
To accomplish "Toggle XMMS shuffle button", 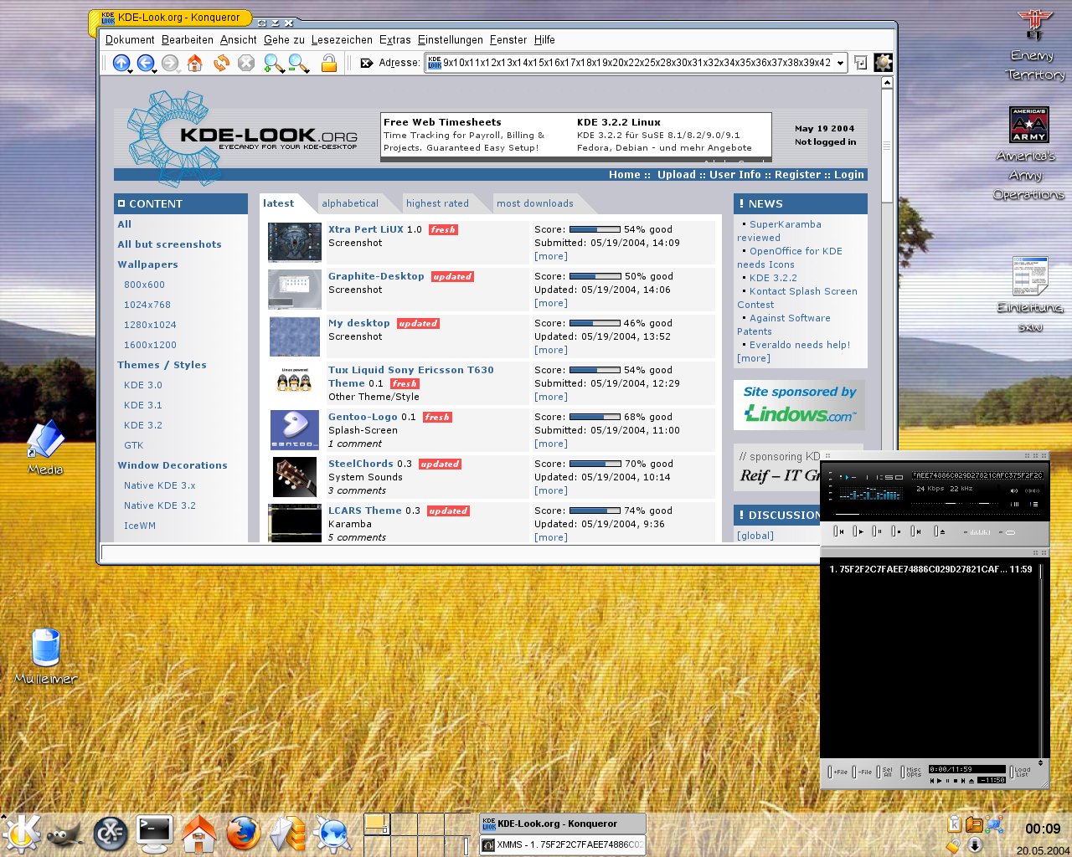I will [977, 532].
